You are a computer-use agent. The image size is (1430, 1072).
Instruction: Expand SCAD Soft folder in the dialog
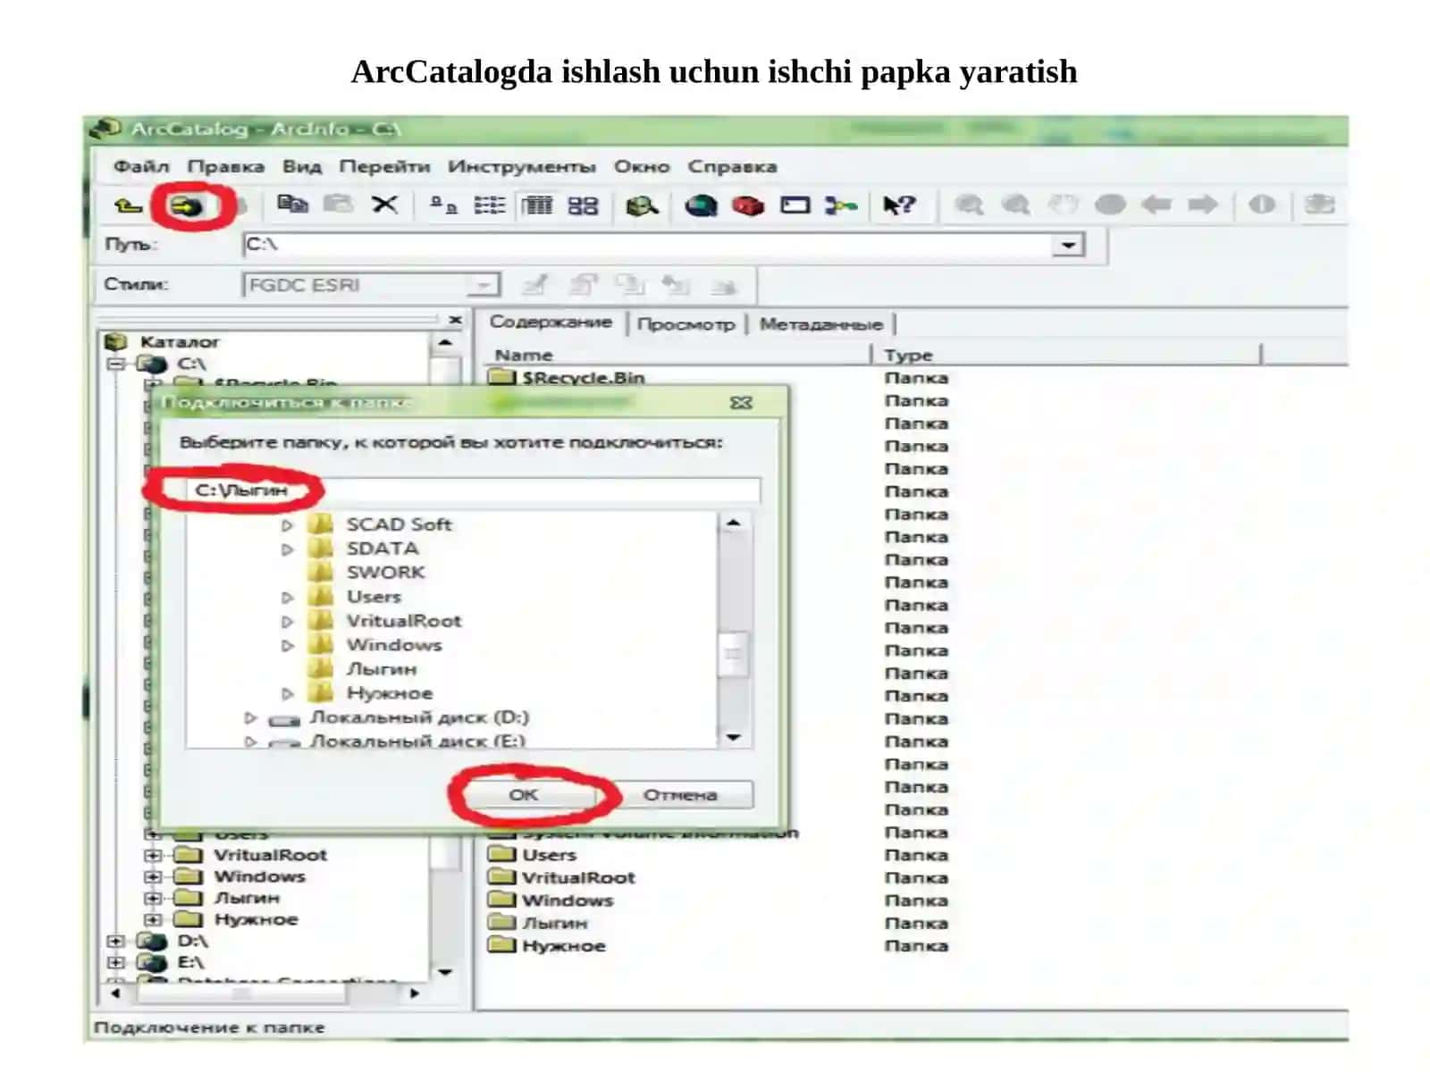click(x=287, y=525)
